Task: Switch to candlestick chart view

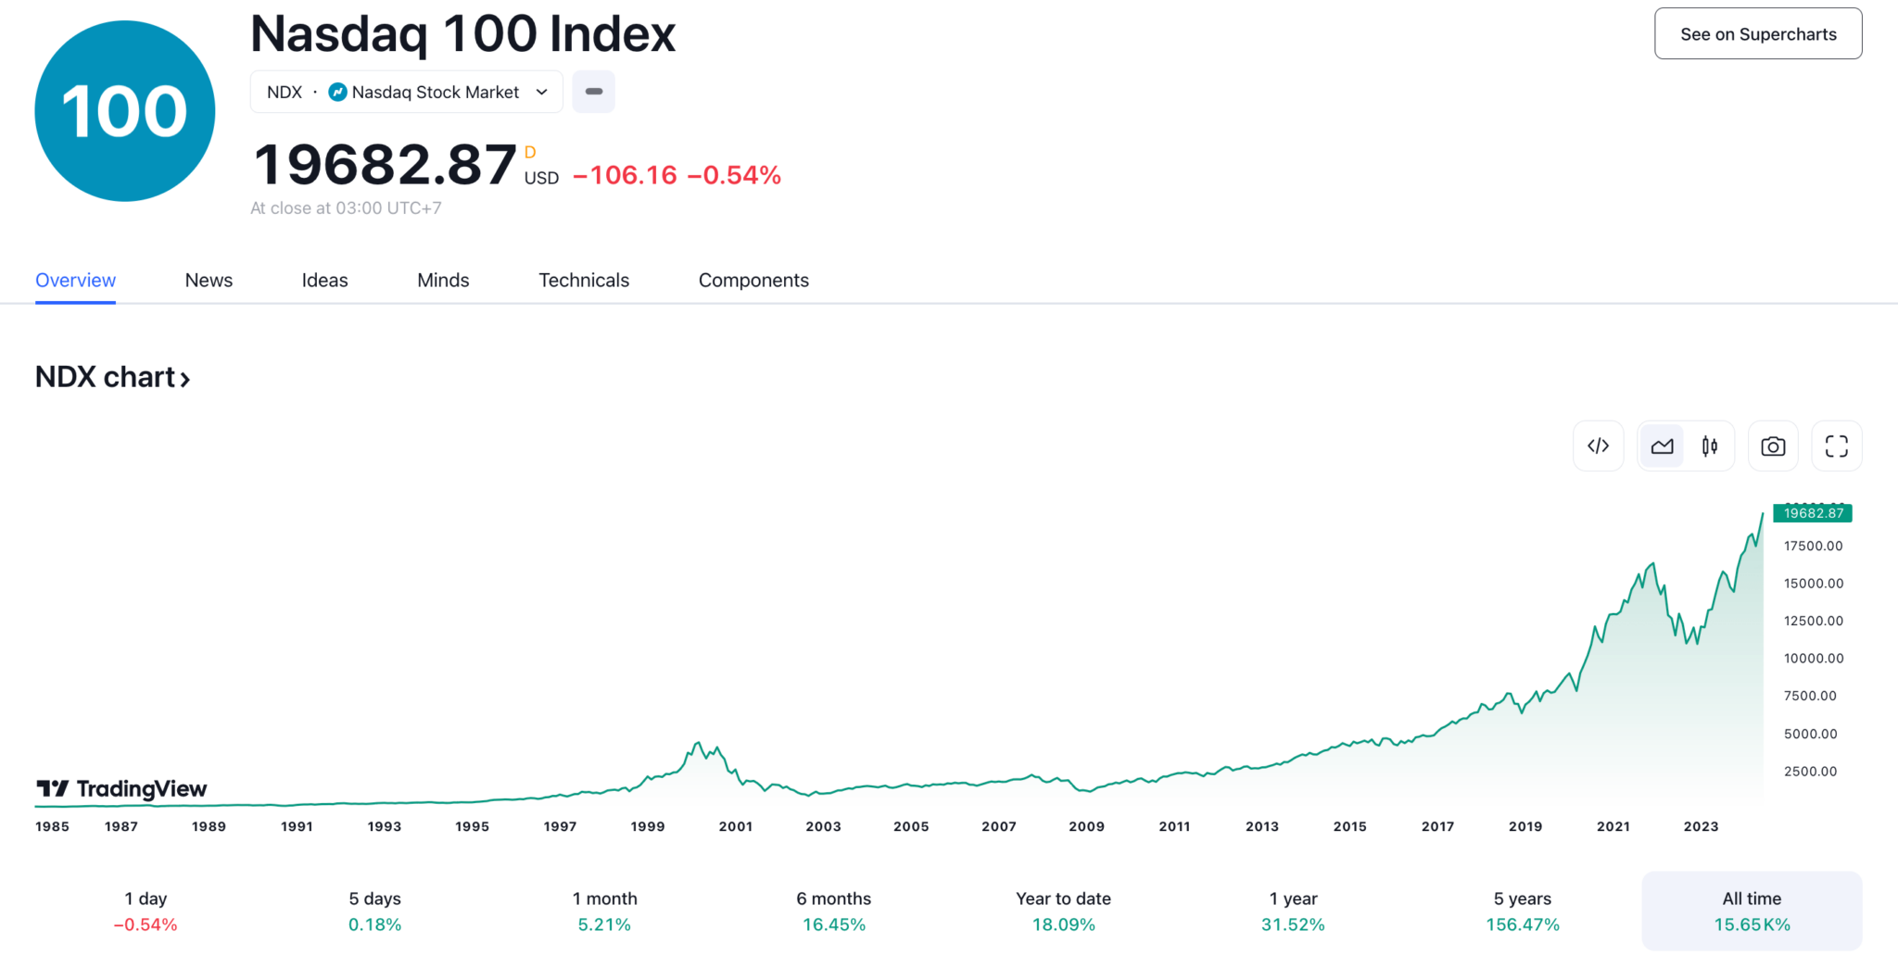Action: pos(1711,446)
